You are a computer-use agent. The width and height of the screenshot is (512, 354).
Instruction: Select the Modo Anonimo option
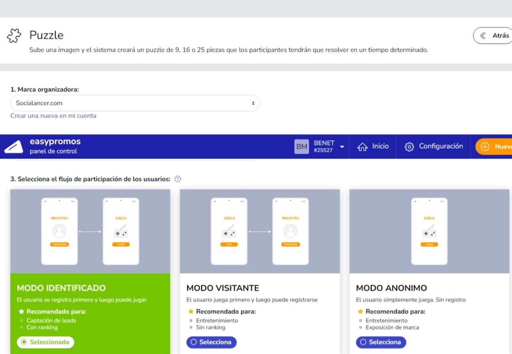(381, 342)
